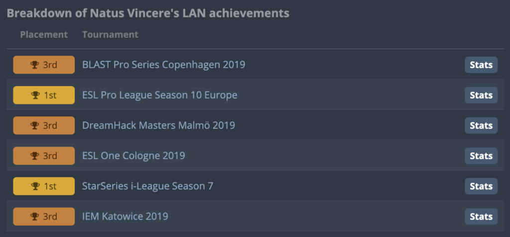Open Stats for ESL Pro League Season 10 Europe
This screenshot has height=237, width=510.
pyautogui.click(x=481, y=95)
